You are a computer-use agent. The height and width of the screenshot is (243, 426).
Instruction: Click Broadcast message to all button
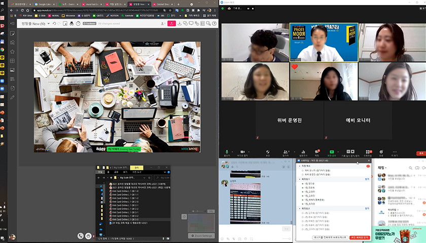330,237
